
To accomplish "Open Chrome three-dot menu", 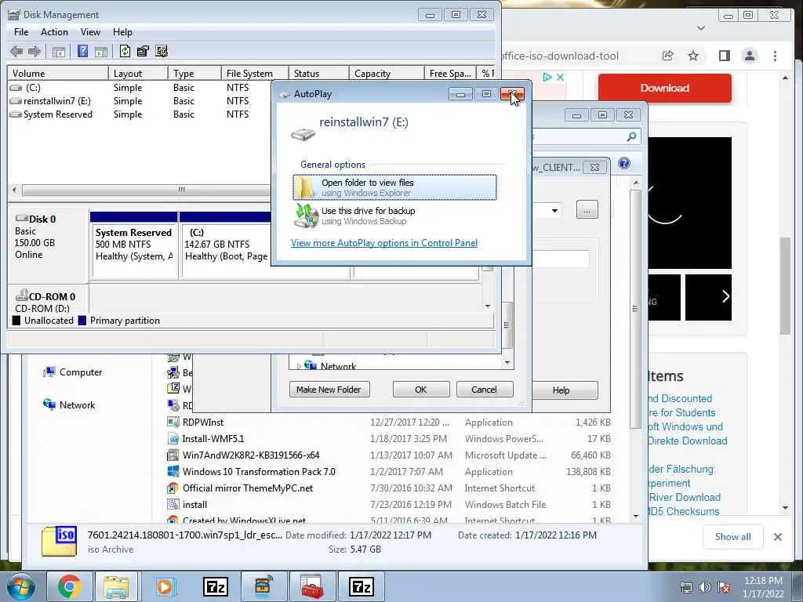I will click(x=775, y=56).
